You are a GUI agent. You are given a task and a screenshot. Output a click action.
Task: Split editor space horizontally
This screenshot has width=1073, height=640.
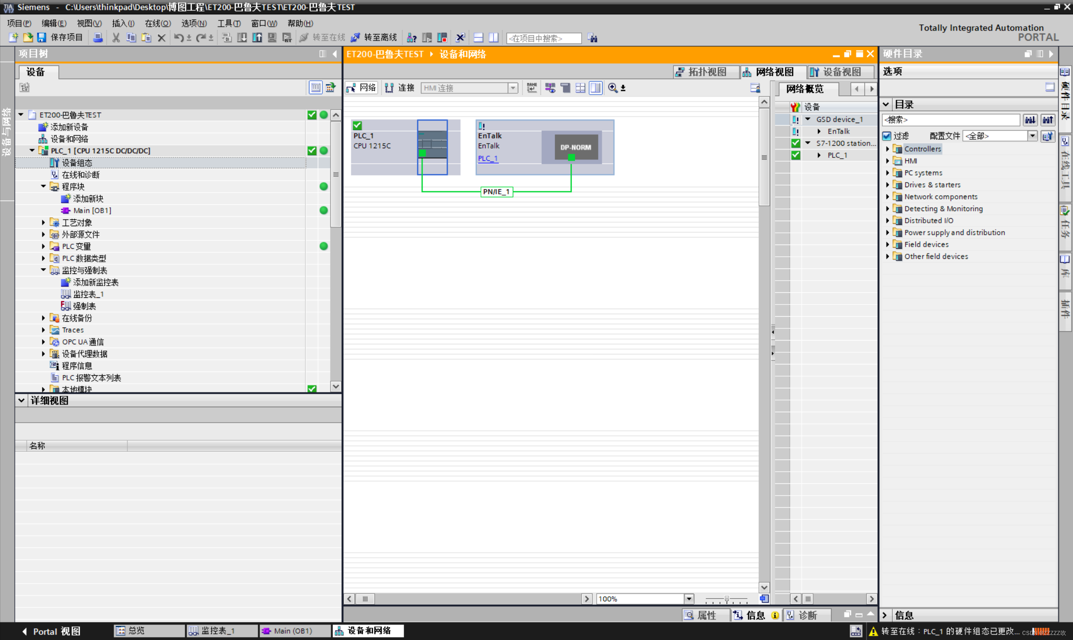click(478, 38)
